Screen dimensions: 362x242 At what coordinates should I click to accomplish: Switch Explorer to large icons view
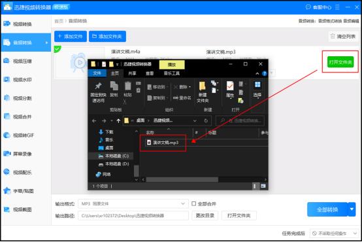263,186
